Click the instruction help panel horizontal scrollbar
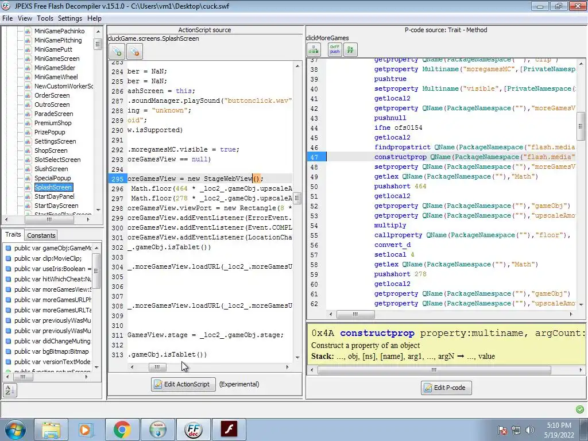 [434, 370]
